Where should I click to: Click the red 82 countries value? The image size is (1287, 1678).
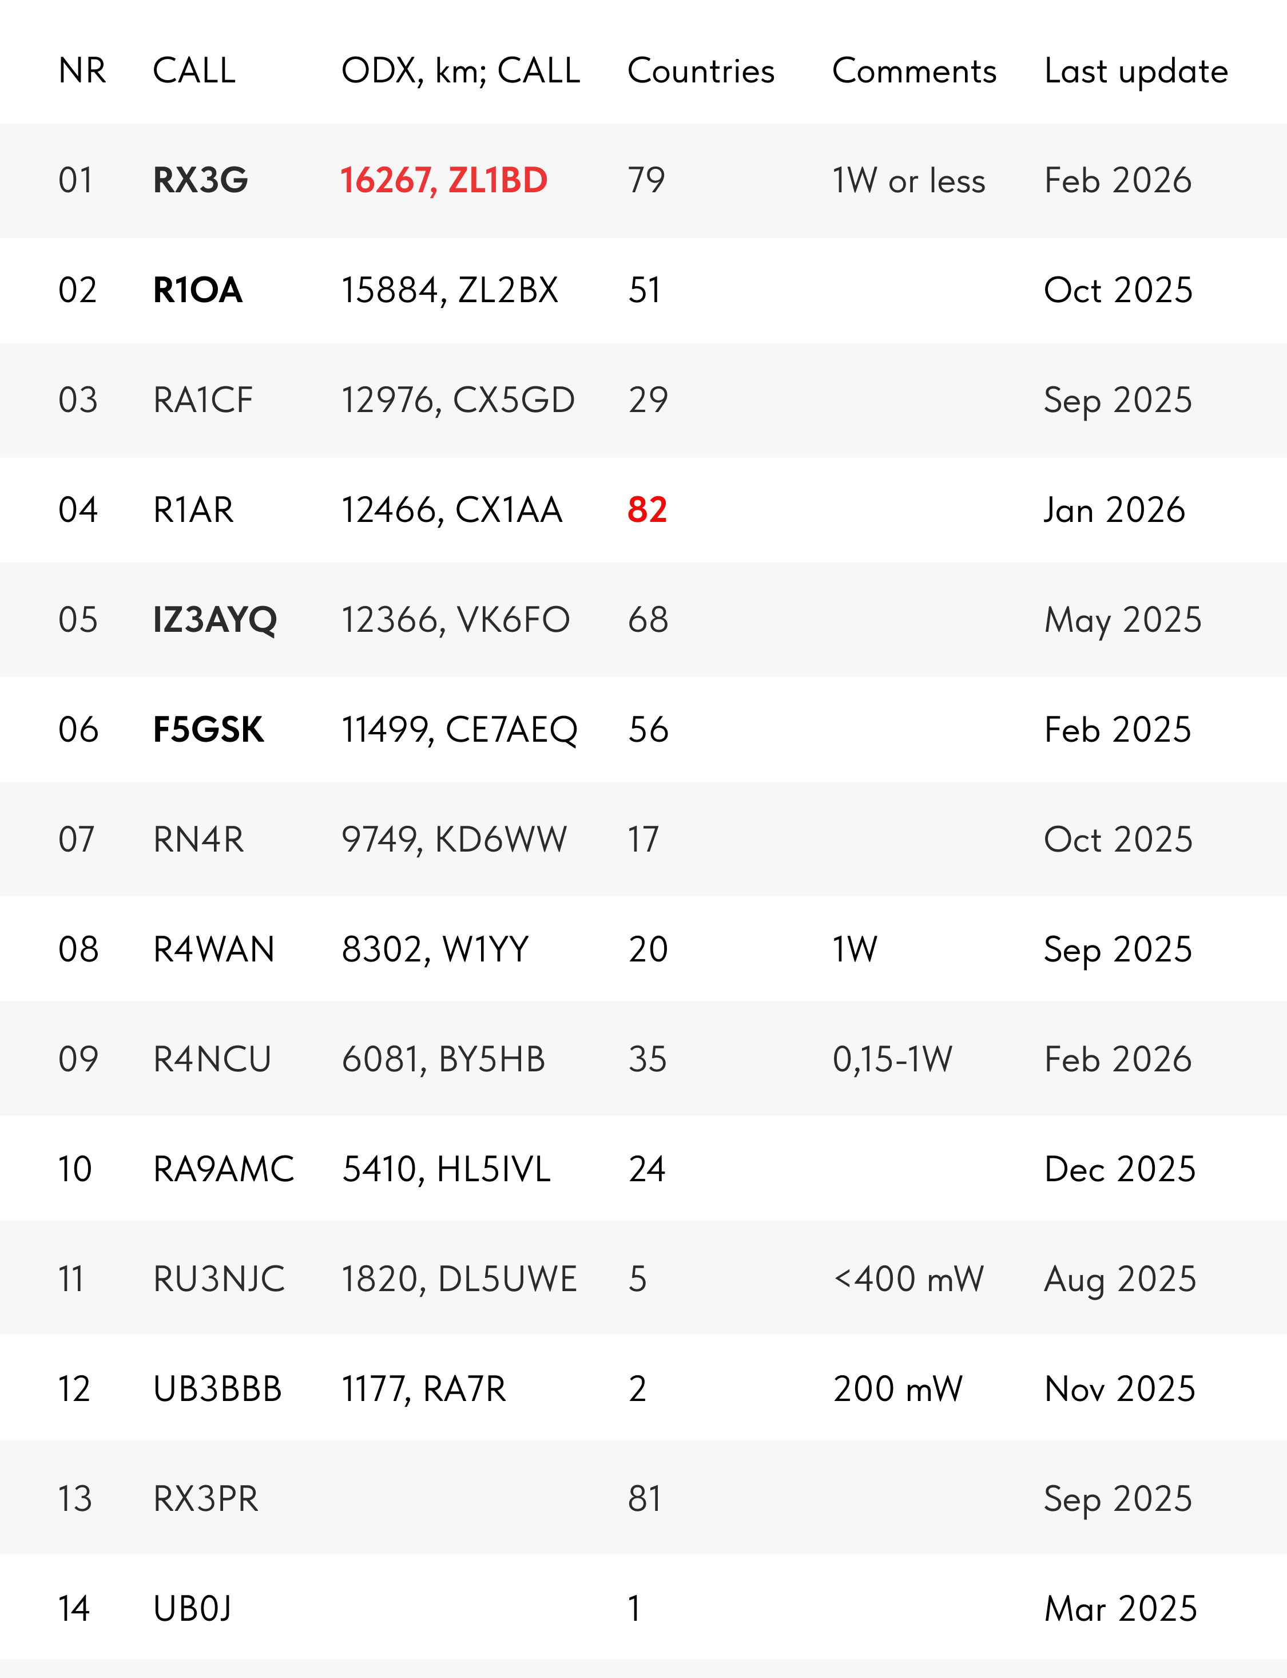pyautogui.click(x=648, y=510)
